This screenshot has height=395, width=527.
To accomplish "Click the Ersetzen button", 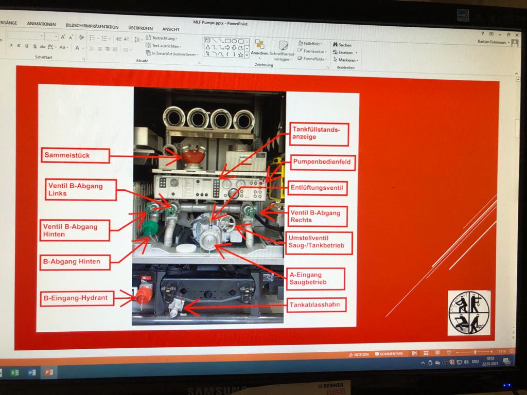I will [x=345, y=52].
